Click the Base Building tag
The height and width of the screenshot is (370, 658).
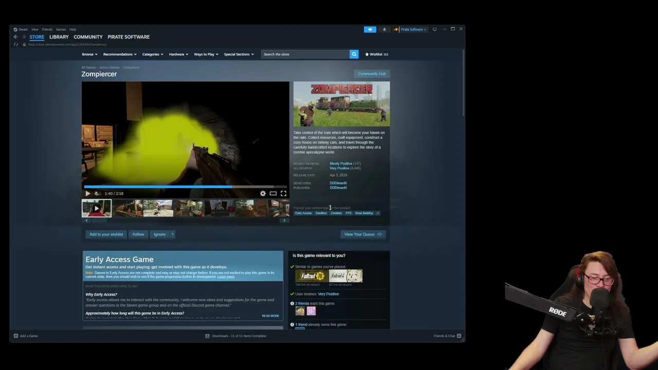click(364, 213)
